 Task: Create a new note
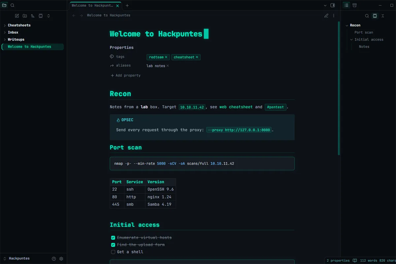(17, 16)
